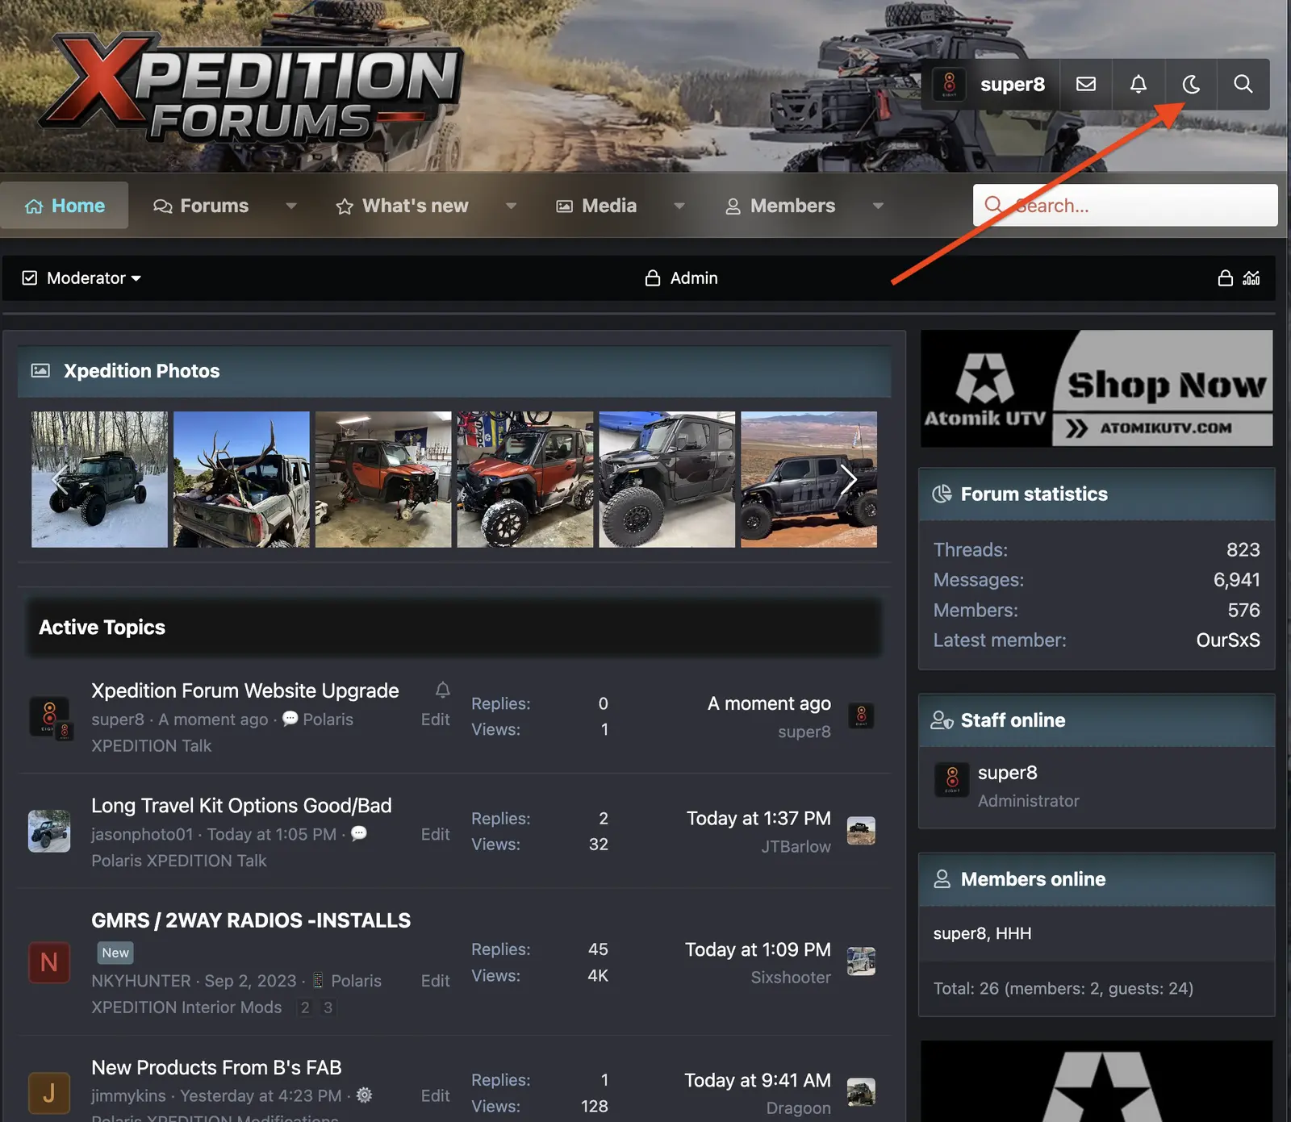This screenshot has width=1291, height=1122.
Task: Click super8's avatar in Staff online
Action: pyautogui.click(x=952, y=780)
